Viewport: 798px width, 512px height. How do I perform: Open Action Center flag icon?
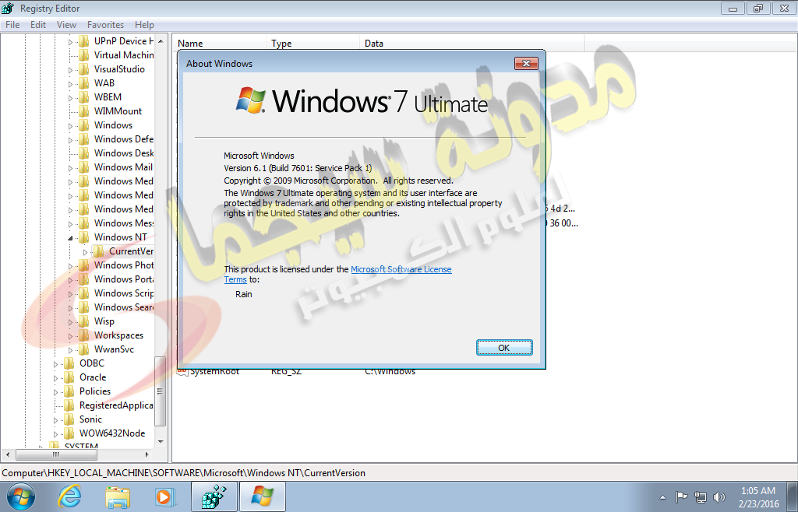pos(681,496)
